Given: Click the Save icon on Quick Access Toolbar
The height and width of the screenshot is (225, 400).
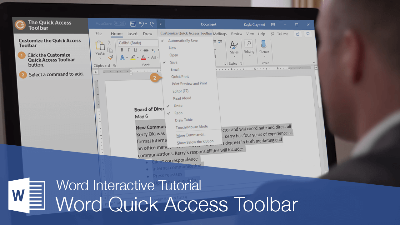Looking at the screenshot, I should pos(132,24).
